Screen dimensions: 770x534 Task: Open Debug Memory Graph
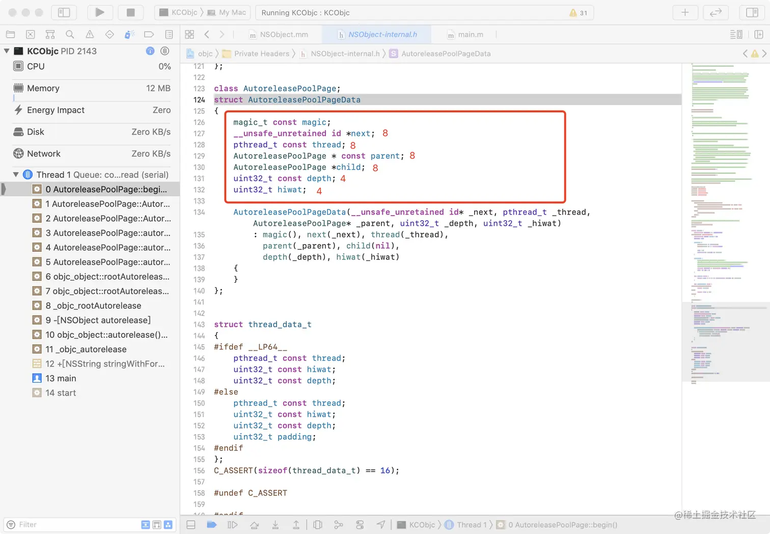click(x=339, y=525)
